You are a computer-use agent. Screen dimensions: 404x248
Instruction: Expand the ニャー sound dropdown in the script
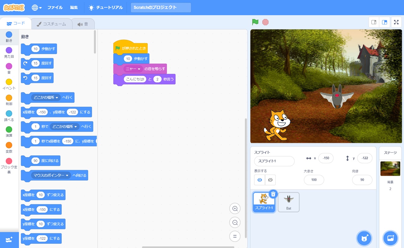[x=139, y=69]
